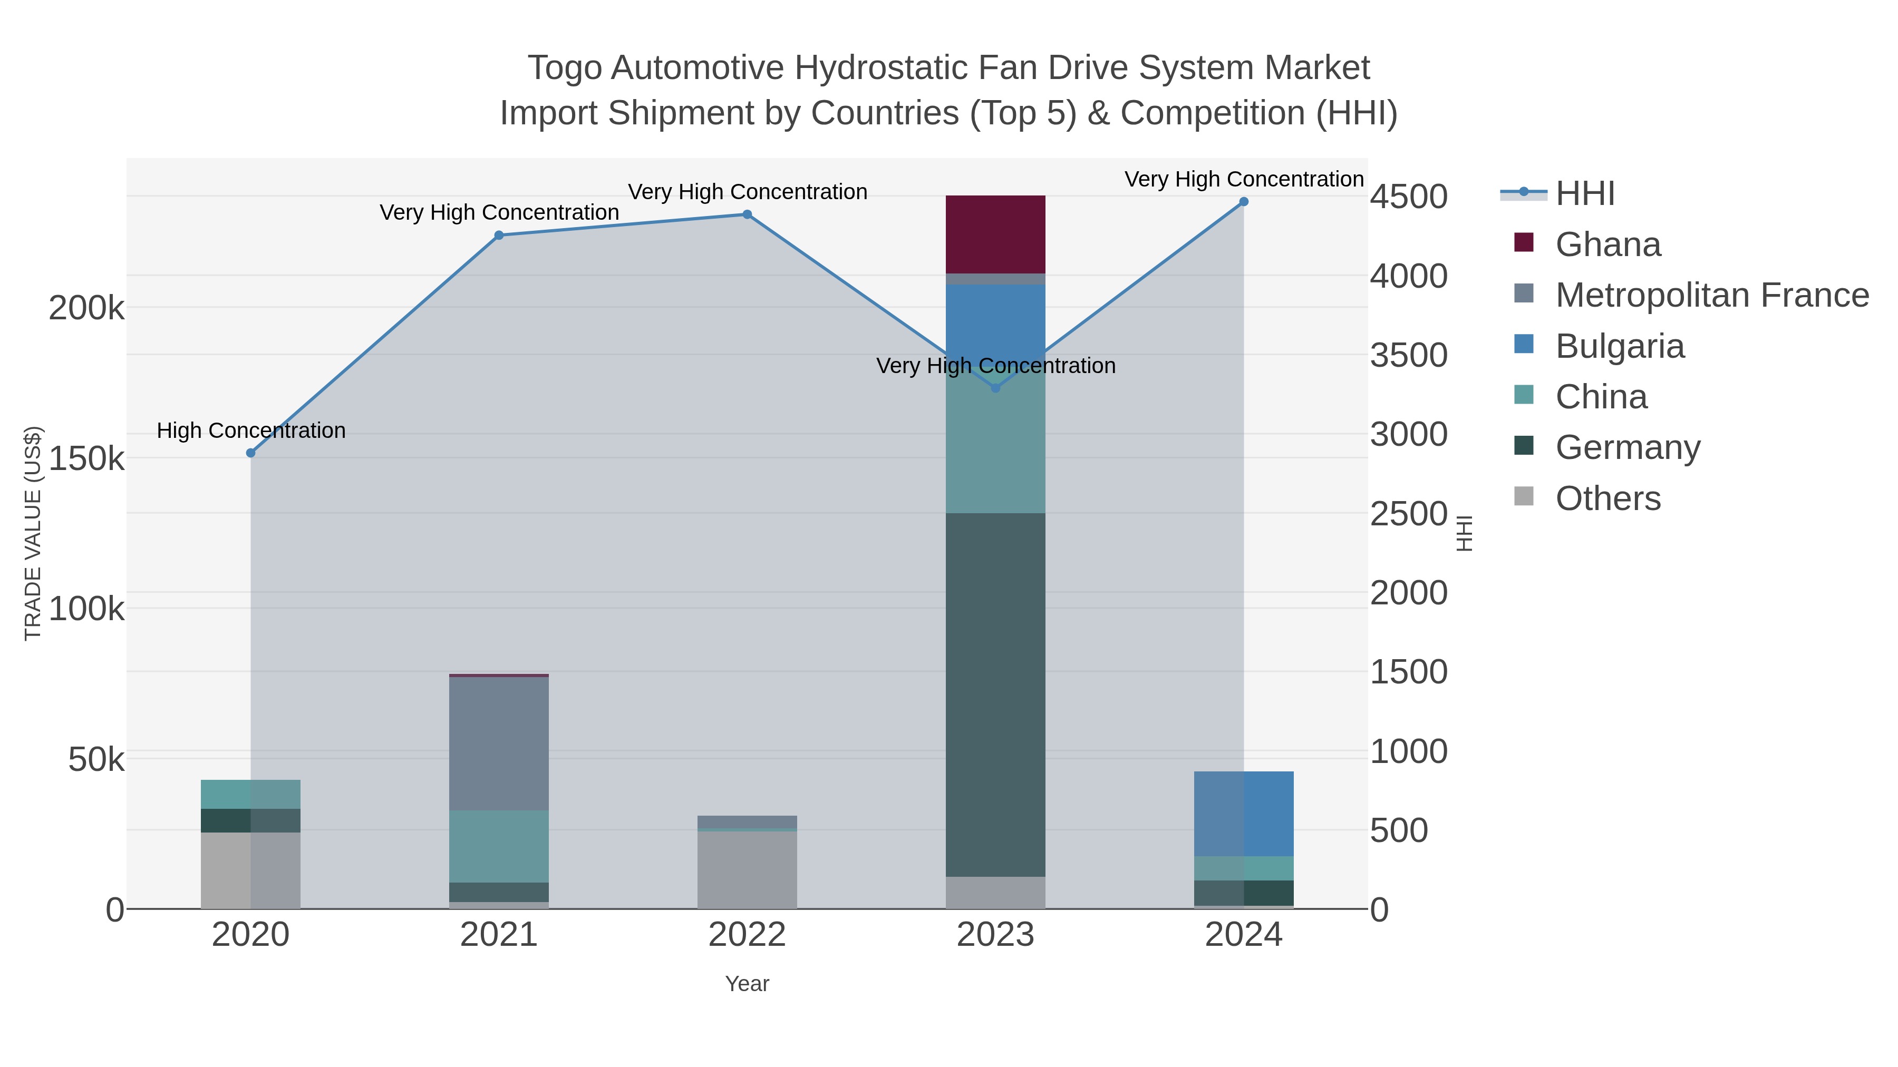Image resolution: width=1898 pixels, height=1067 pixels.
Task: Click the 'Year' x-axis title
Action: click(x=747, y=984)
